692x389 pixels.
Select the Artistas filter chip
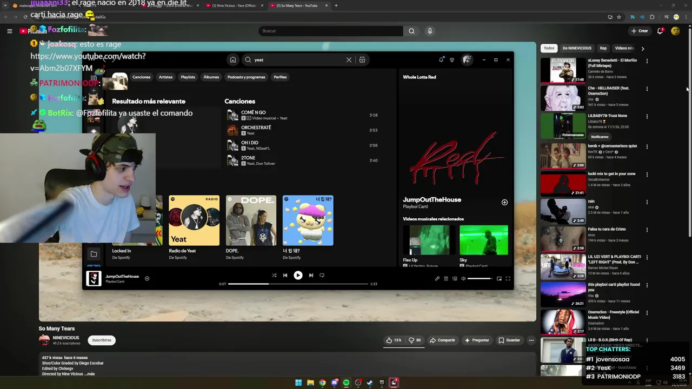pos(165,77)
